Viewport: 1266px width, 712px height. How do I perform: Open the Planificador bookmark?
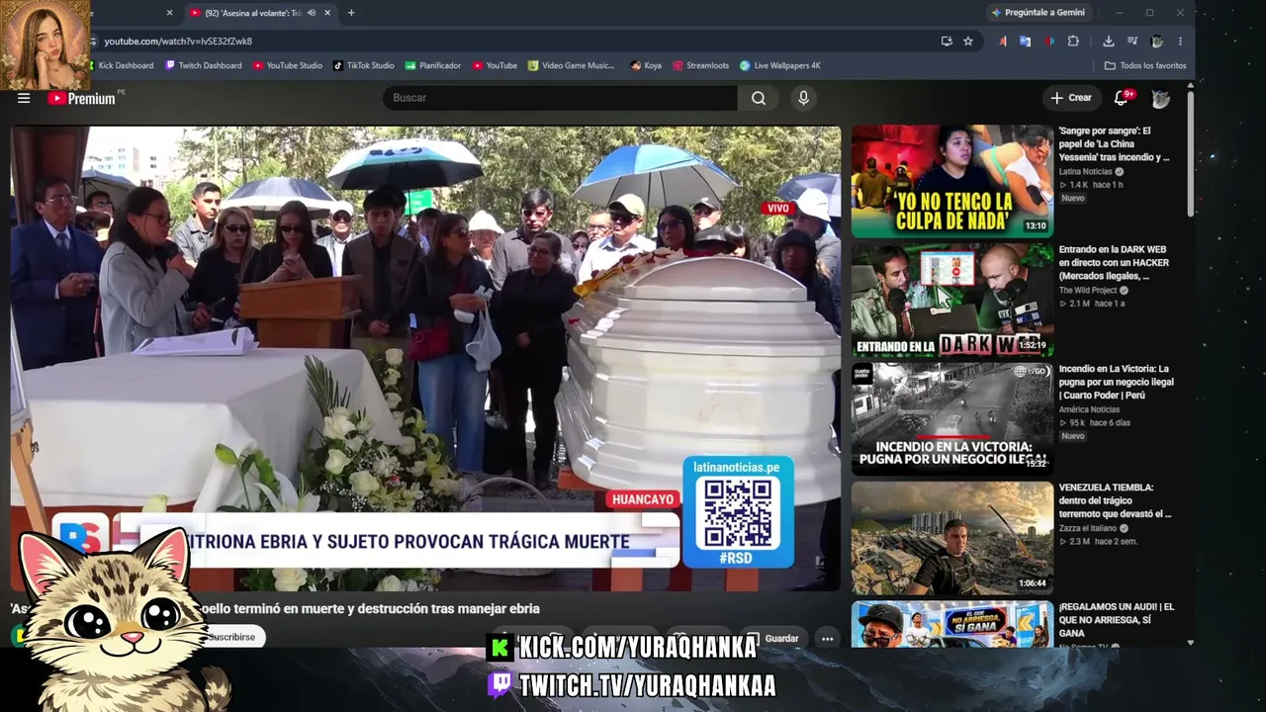[433, 65]
